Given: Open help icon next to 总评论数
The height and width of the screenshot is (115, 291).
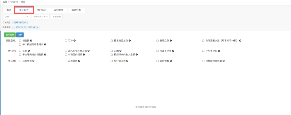Looking at the screenshot, I should tap(171, 61).
